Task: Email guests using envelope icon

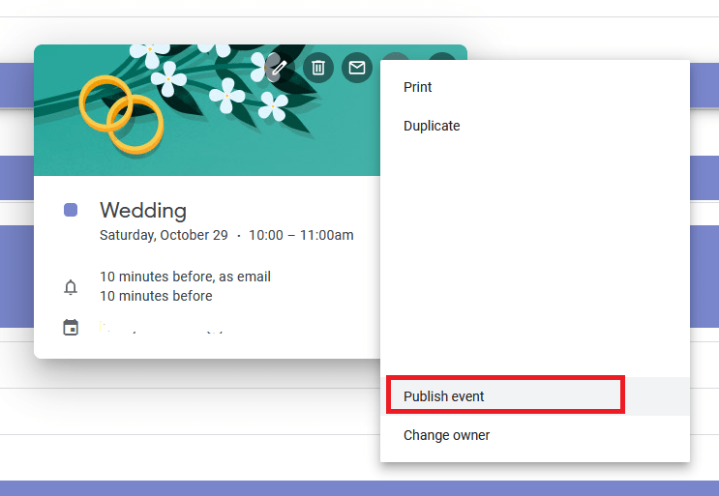Action: (x=357, y=68)
